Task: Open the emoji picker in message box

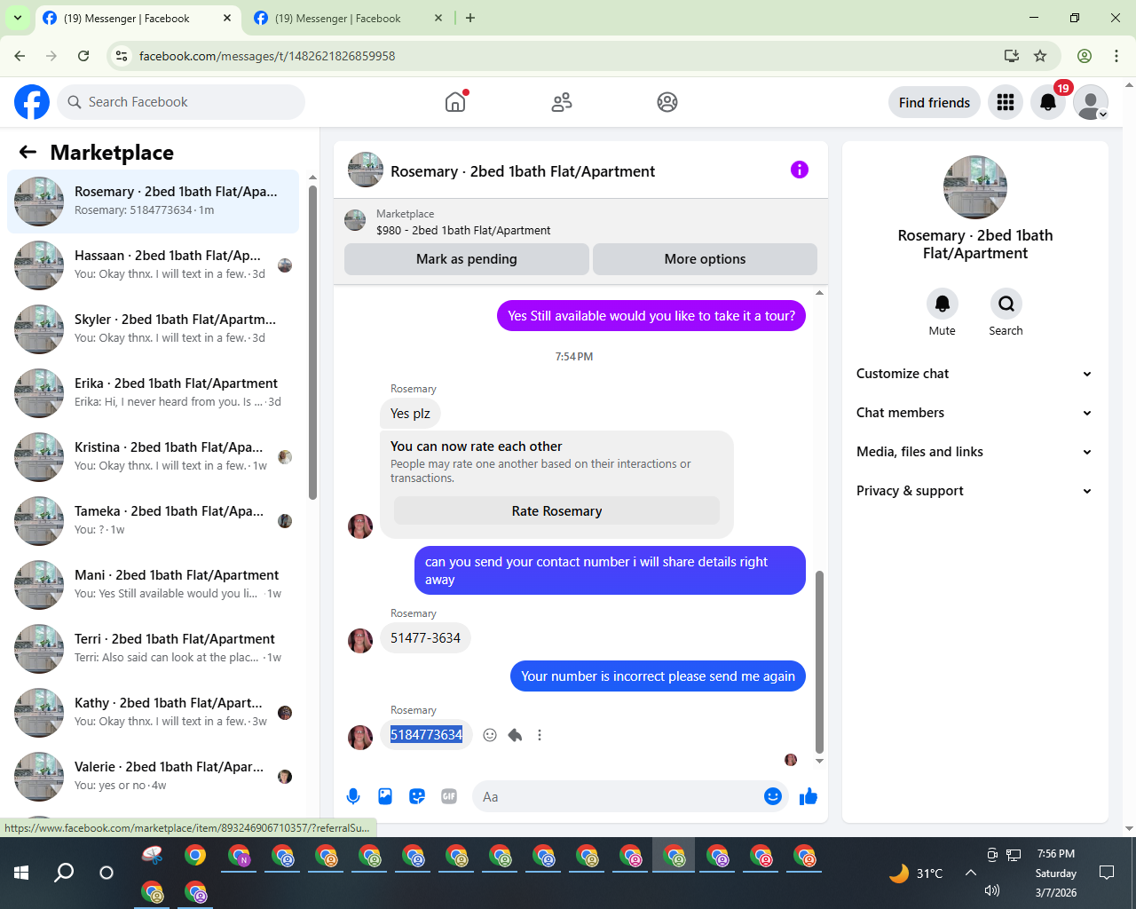Action: point(773,796)
